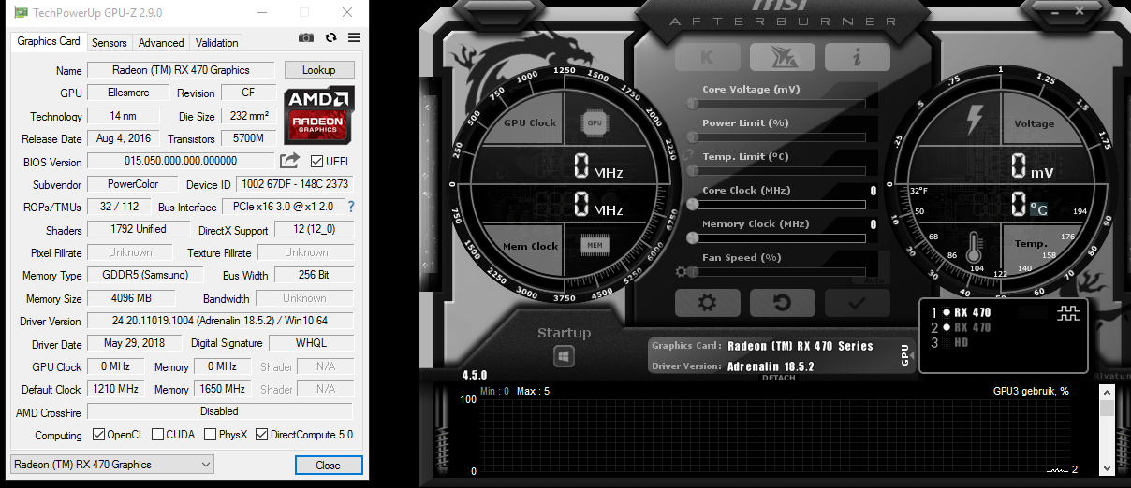Switch to the Graphics Card tab

click(49, 41)
